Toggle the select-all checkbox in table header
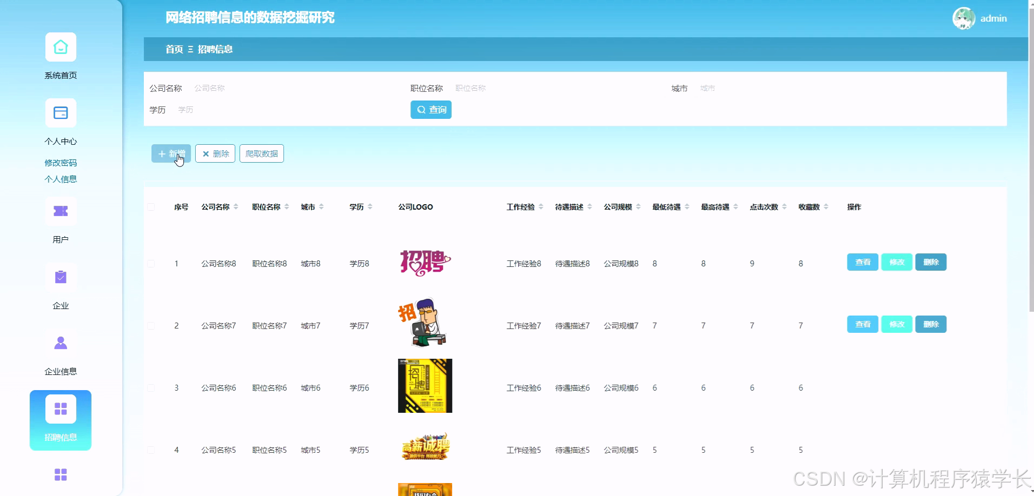 151,206
